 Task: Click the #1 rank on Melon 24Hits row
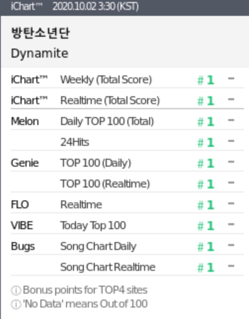pos(206,142)
